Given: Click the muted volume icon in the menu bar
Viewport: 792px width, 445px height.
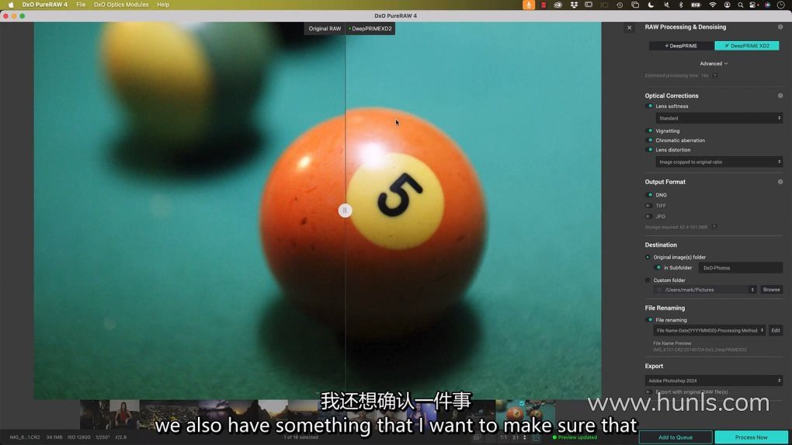Looking at the screenshot, I should (666, 5).
